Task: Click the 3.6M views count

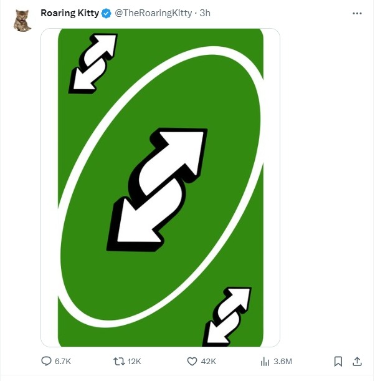Action: coord(283,362)
